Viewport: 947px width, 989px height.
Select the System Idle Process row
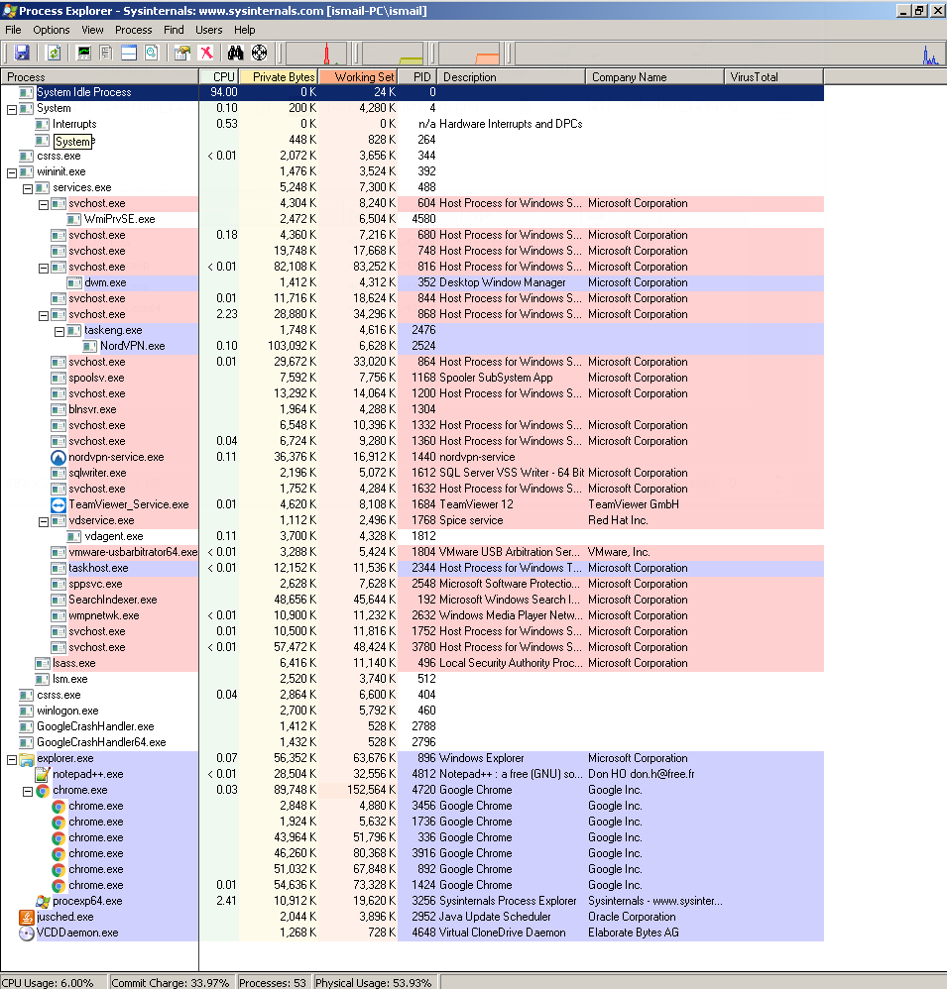413,92
